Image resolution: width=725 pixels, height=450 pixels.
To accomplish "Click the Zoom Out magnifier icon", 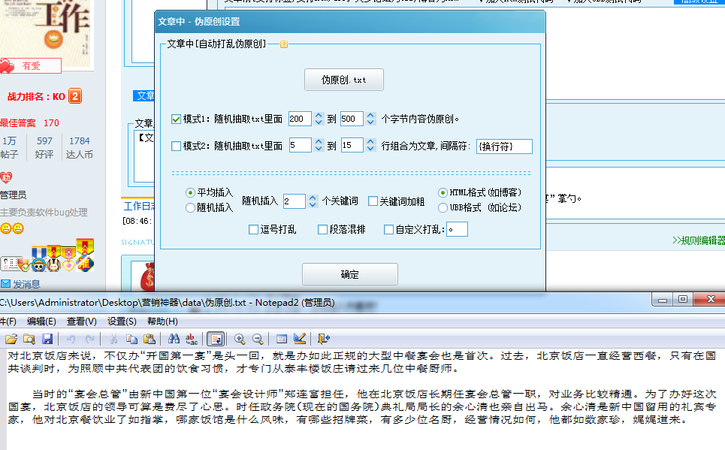I will [x=258, y=339].
